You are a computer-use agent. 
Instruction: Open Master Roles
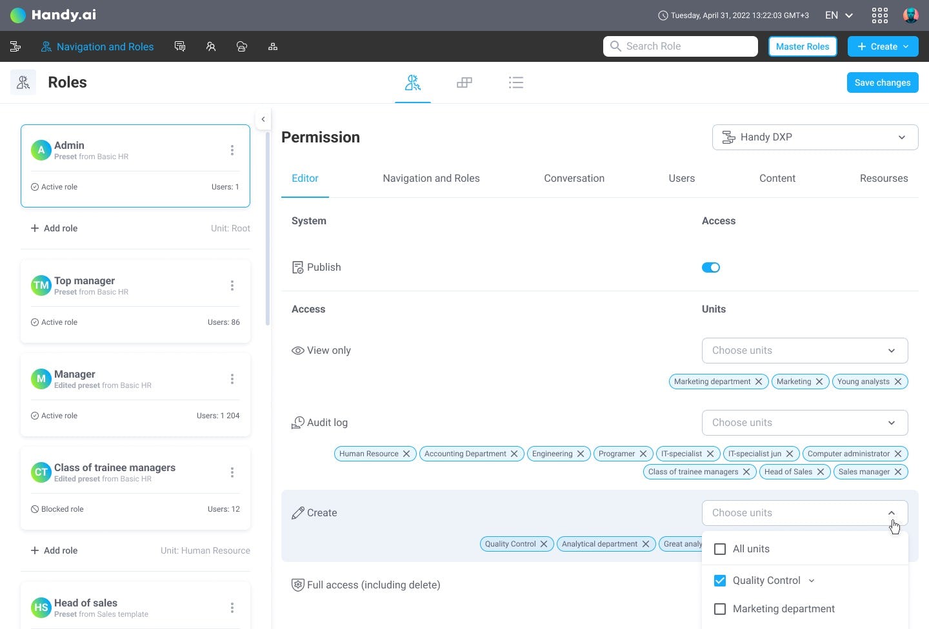click(802, 46)
